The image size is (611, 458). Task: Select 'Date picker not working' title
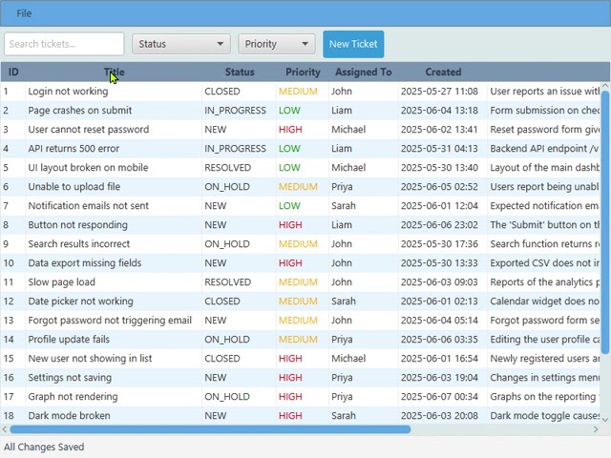80,302
